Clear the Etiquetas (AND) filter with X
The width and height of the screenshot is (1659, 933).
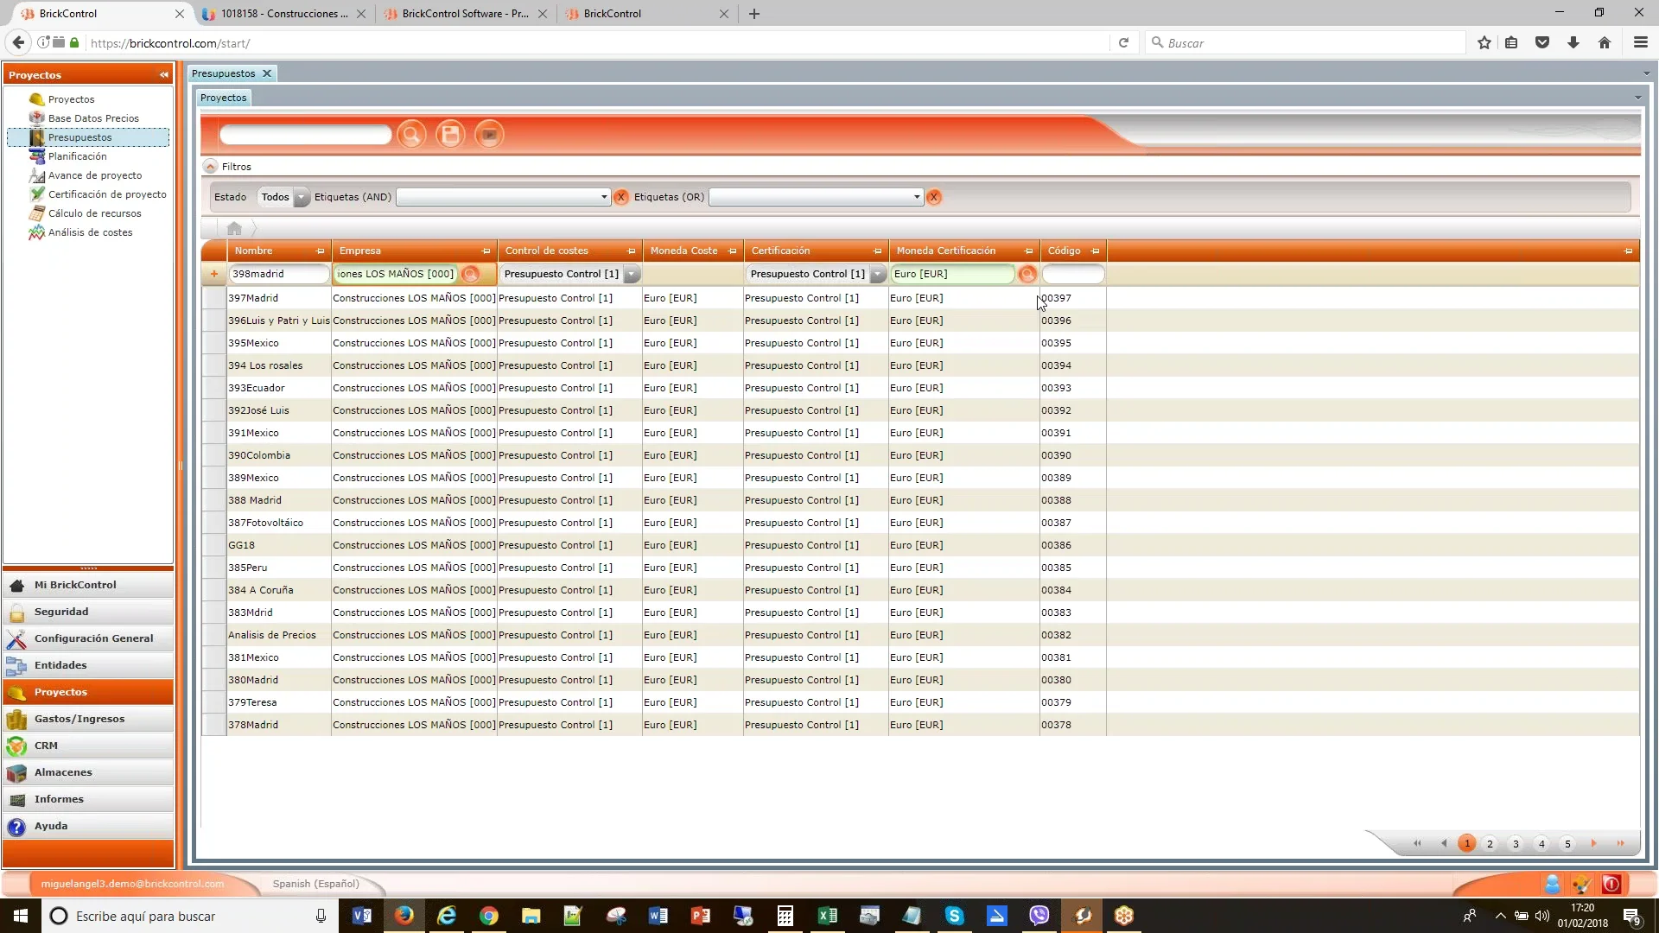(x=620, y=197)
